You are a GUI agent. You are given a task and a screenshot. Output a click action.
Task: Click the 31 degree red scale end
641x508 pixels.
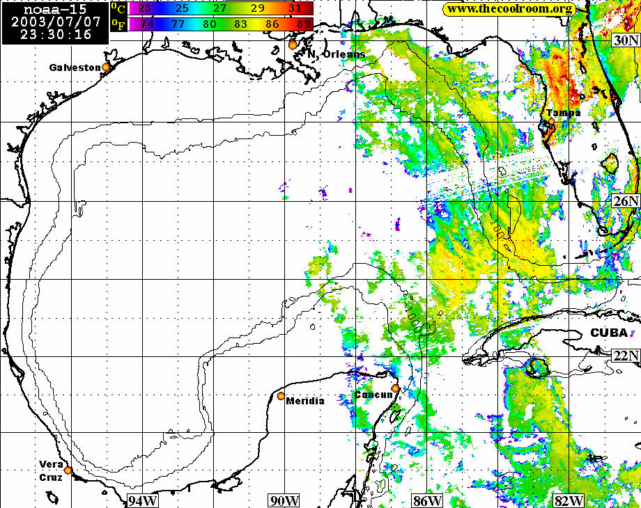pos(295,8)
